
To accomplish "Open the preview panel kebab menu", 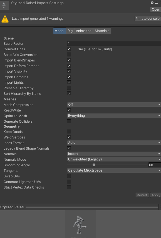I will [160, 207].
